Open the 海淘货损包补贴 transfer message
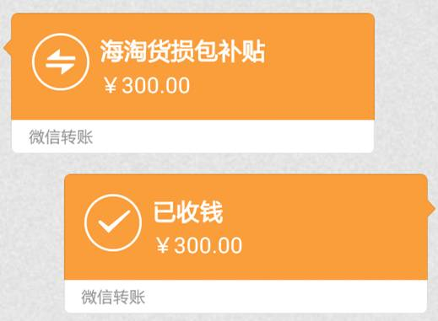Image resolution: width=438 pixels, height=321 pixels. click(193, 83)
